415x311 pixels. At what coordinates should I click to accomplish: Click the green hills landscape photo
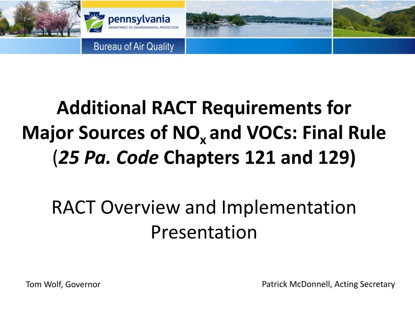(374, 19)
